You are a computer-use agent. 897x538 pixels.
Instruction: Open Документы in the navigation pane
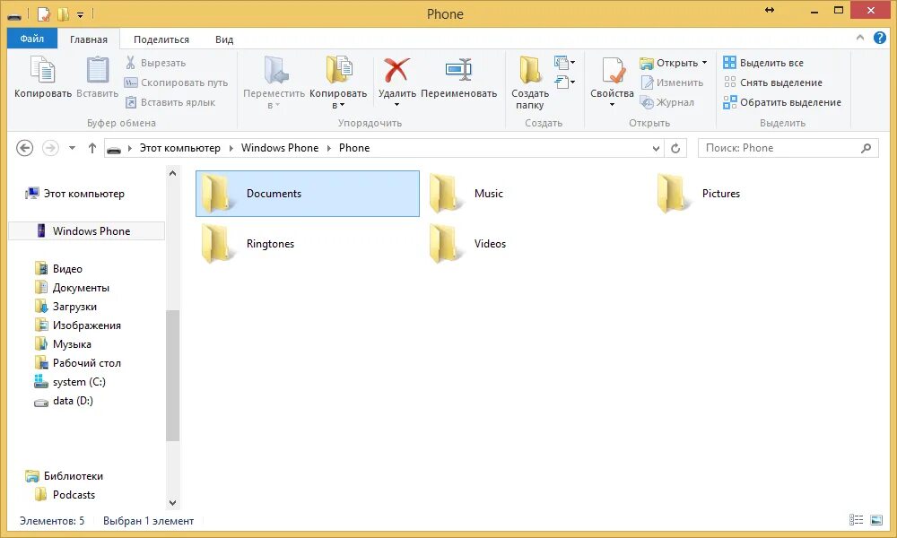pos(72,288)
